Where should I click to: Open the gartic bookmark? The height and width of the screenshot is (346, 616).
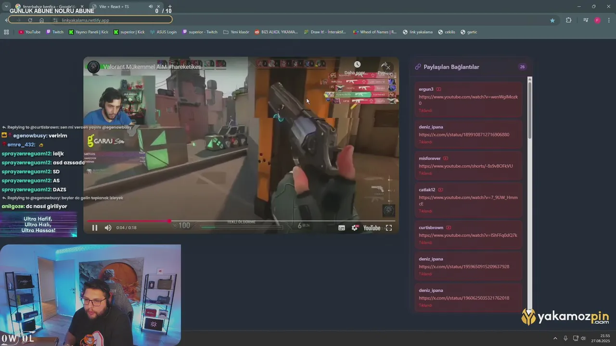point(469,32)
